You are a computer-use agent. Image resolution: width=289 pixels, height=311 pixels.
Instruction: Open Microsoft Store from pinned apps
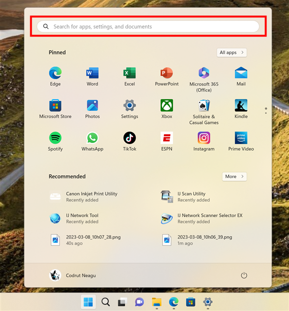pyautogui.click(x=55, y=109)
